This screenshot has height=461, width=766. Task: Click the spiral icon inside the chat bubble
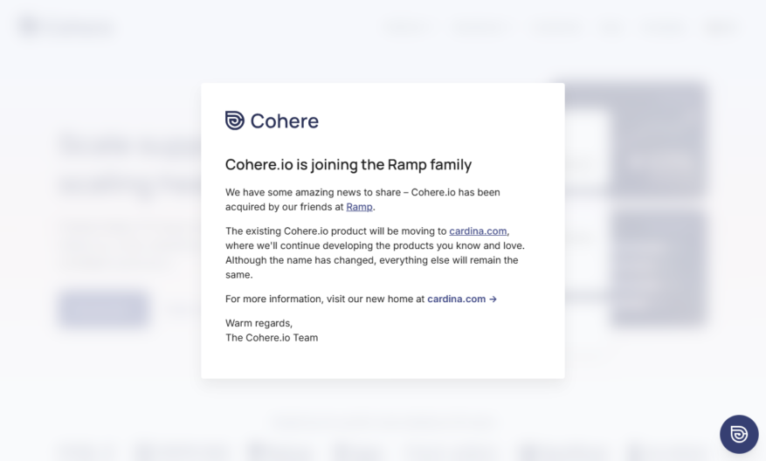pyautogui.click(x=739, y=434)
